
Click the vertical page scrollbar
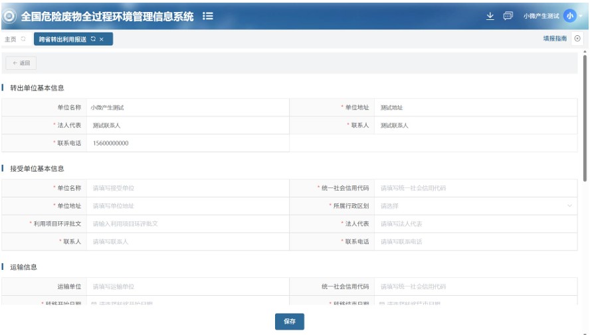click(x=585, y=118)
